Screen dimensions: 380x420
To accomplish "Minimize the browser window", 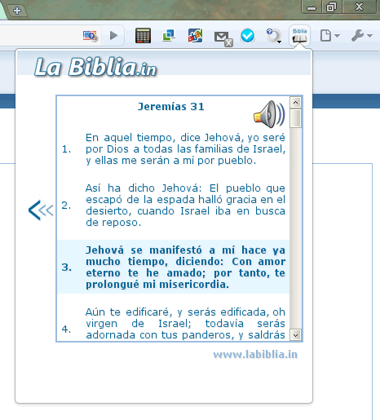I will click(x=312, y=7).
